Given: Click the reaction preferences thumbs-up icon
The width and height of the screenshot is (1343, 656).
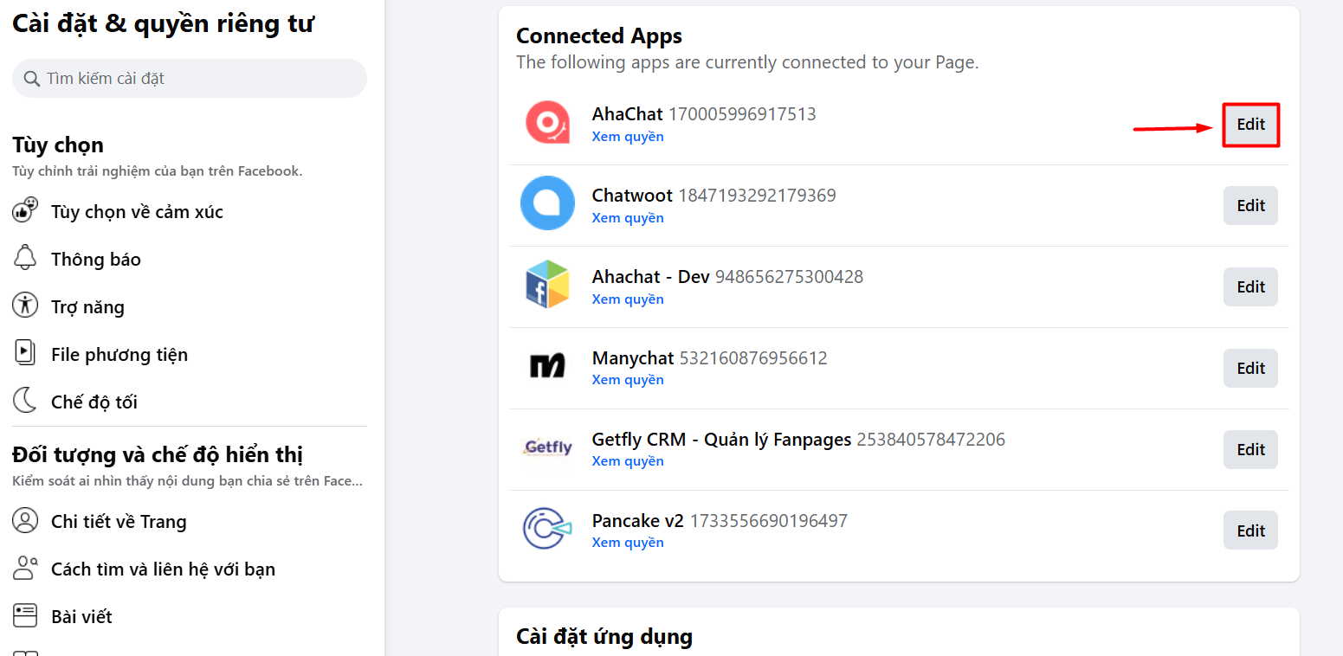Looking at the screenshot, I should (x=26, y=210).
